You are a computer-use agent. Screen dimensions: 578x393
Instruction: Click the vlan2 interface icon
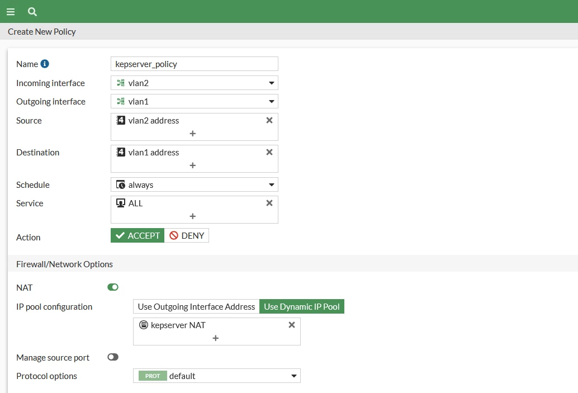tap(121, 83)
